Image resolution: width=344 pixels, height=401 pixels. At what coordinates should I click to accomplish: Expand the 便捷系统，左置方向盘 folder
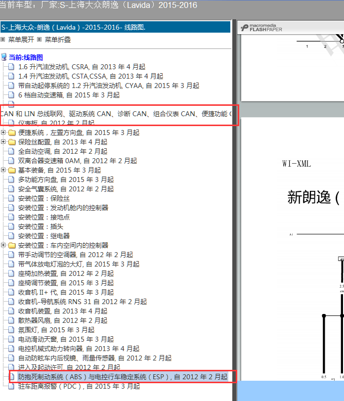point(3,132)
